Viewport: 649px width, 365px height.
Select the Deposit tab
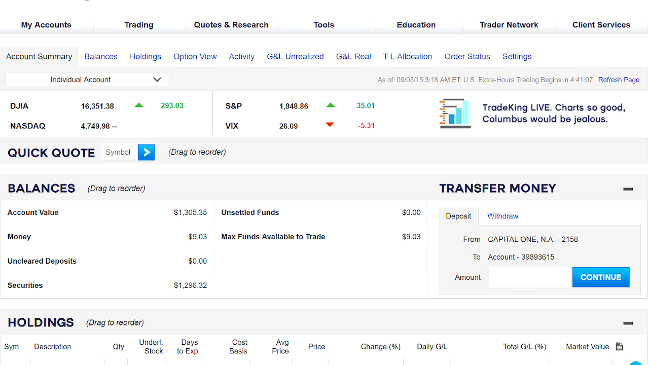coord(458,216)
